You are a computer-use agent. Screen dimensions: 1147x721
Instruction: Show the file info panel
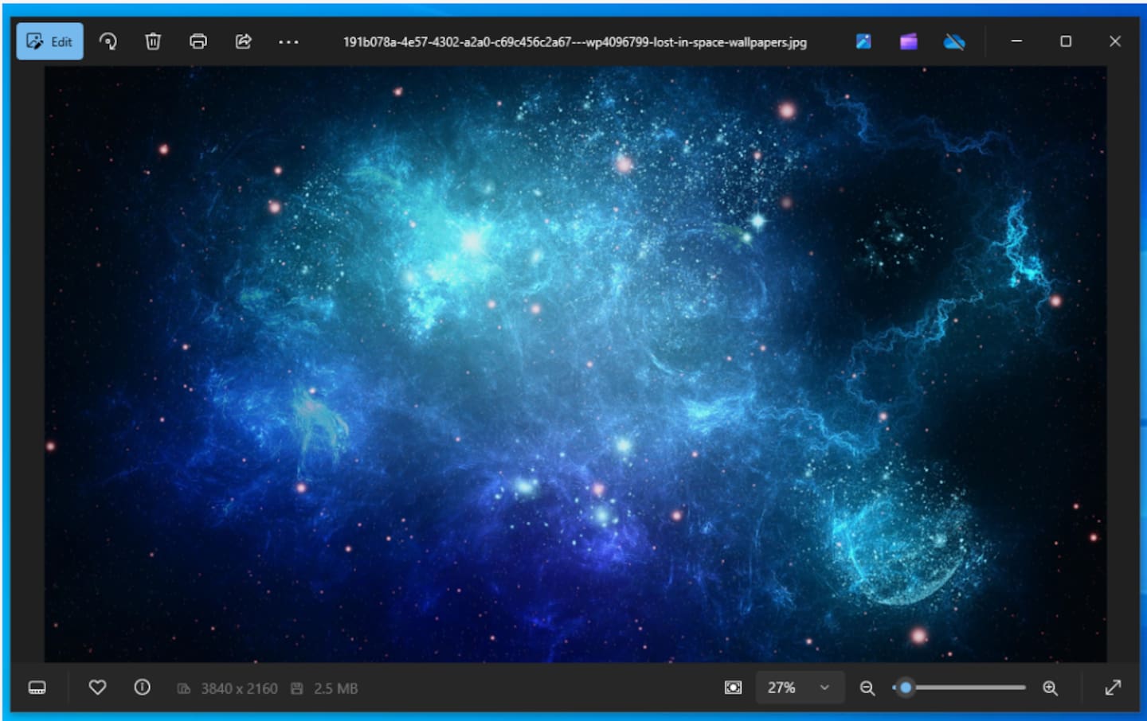click(142, 687)
